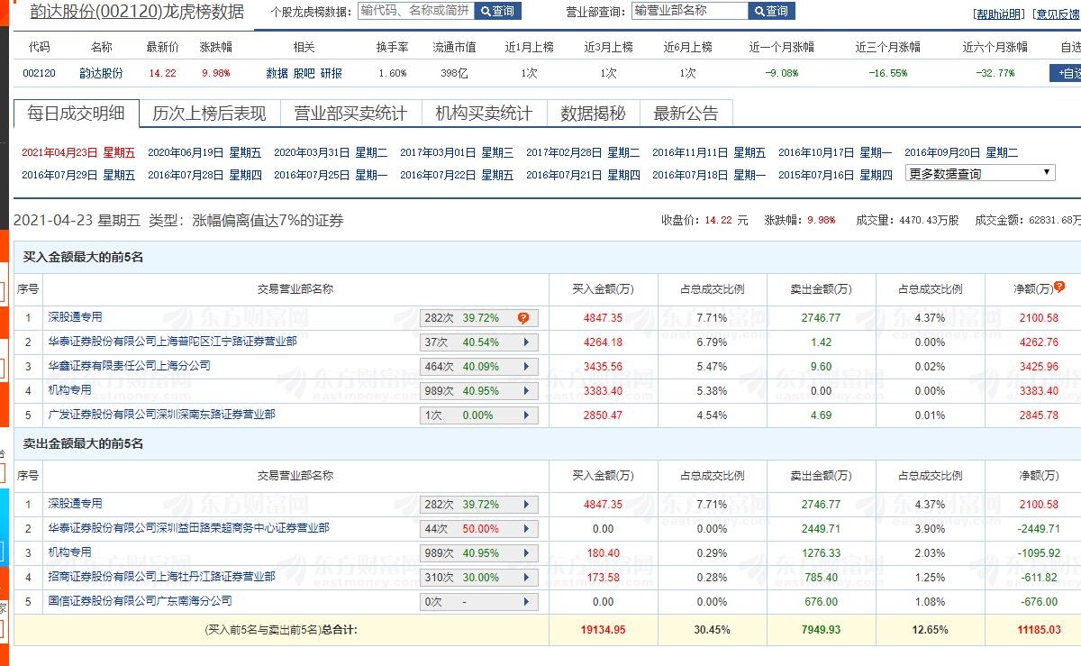Open the 数据 related link
Screen dimensions: 1081x666
pos(277,73)
